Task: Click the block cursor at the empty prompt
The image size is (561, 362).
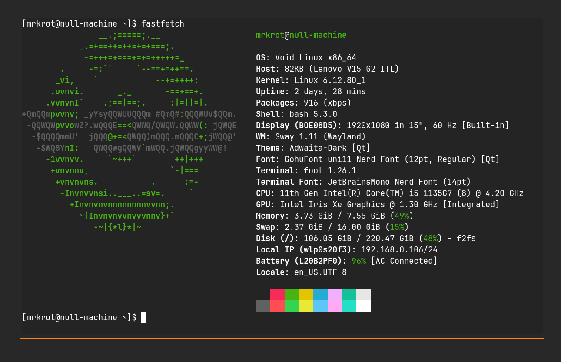Action: coord(143,317)
